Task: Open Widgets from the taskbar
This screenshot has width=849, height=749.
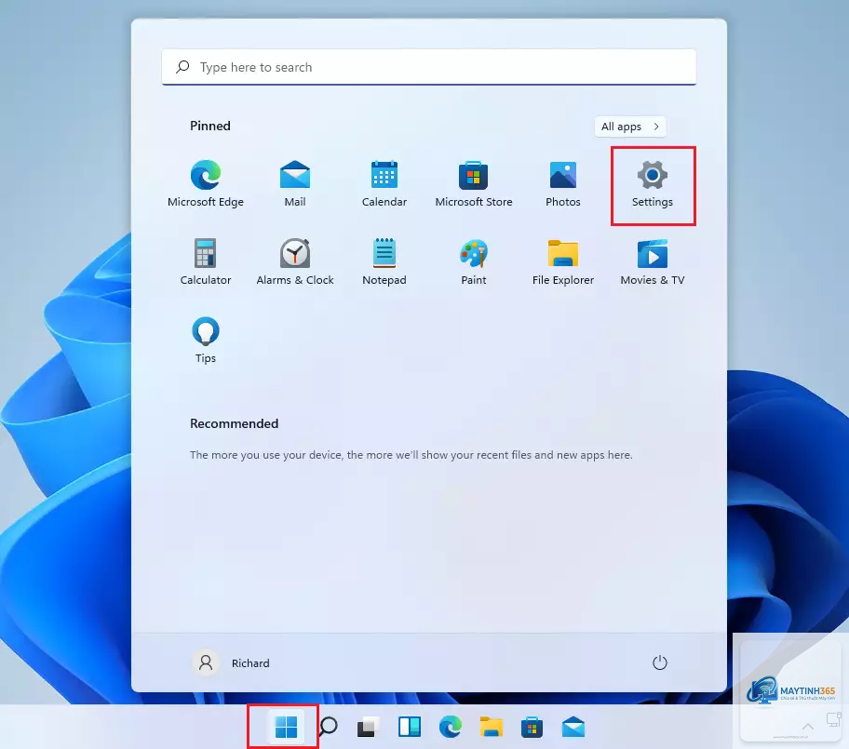Action: (410, 727)
